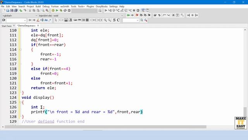The height and width of the screenshot is (140, 248).
Task: Click the Save all files icon
Action: click(x=16, y=10)
